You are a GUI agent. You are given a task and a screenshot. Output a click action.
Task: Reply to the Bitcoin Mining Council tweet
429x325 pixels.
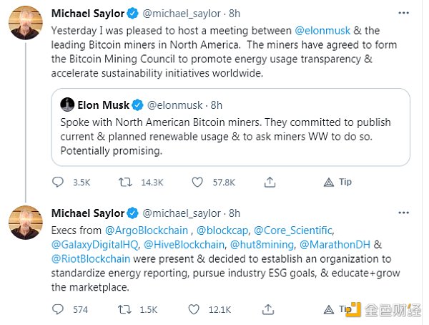pos(59,182)
